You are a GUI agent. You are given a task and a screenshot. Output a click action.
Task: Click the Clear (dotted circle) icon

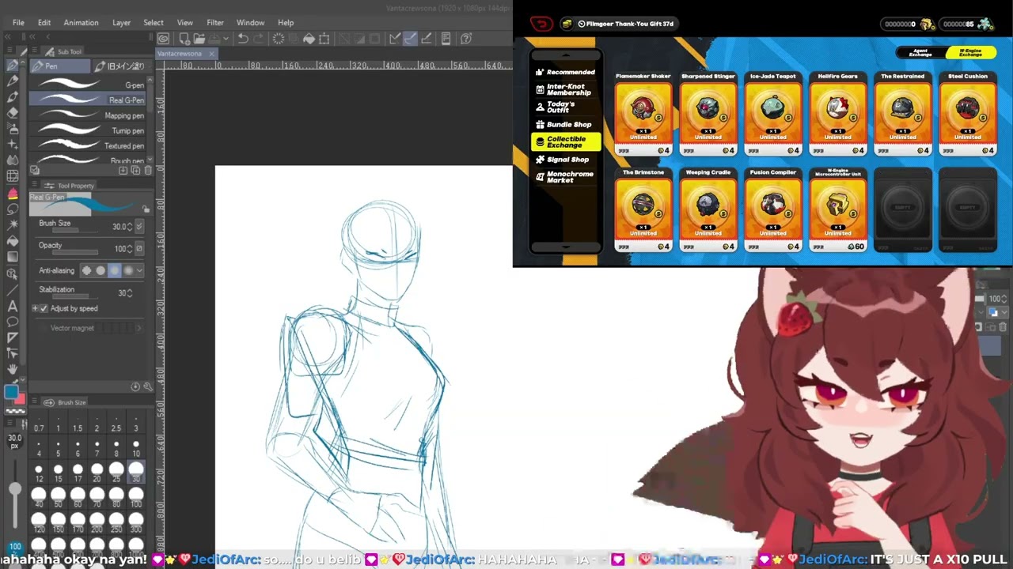[x=279, y=39]
